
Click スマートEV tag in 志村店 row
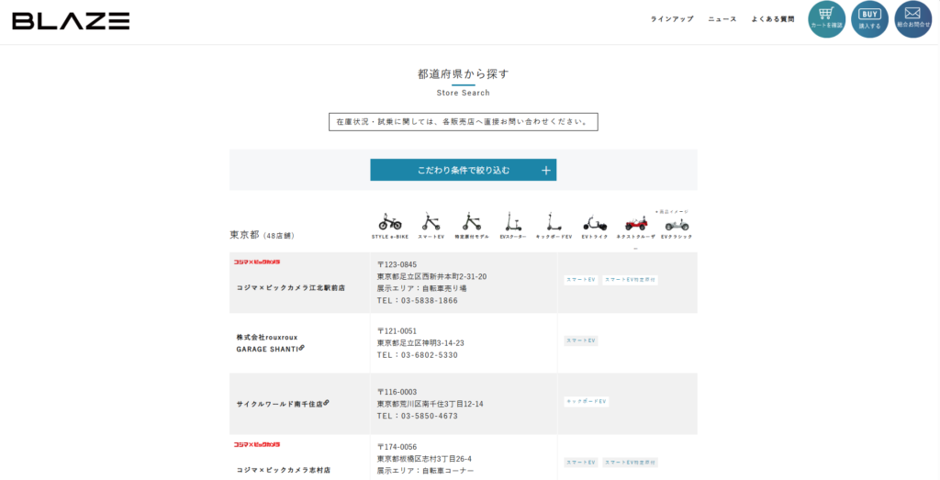click(581, 463)
